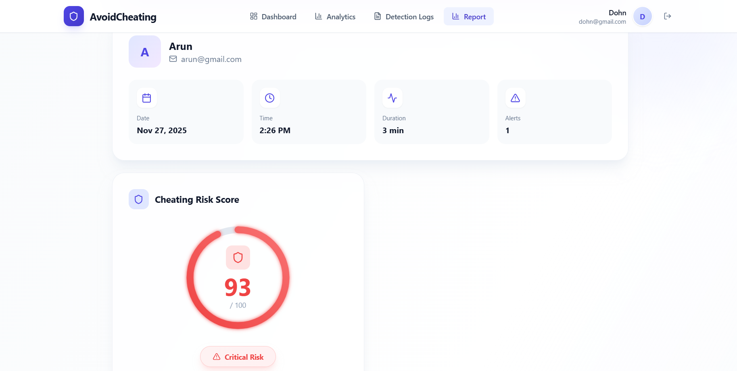Click the logout icon next to the avatar
Viewport: 737px width, 371px height.
click(668, 16)
